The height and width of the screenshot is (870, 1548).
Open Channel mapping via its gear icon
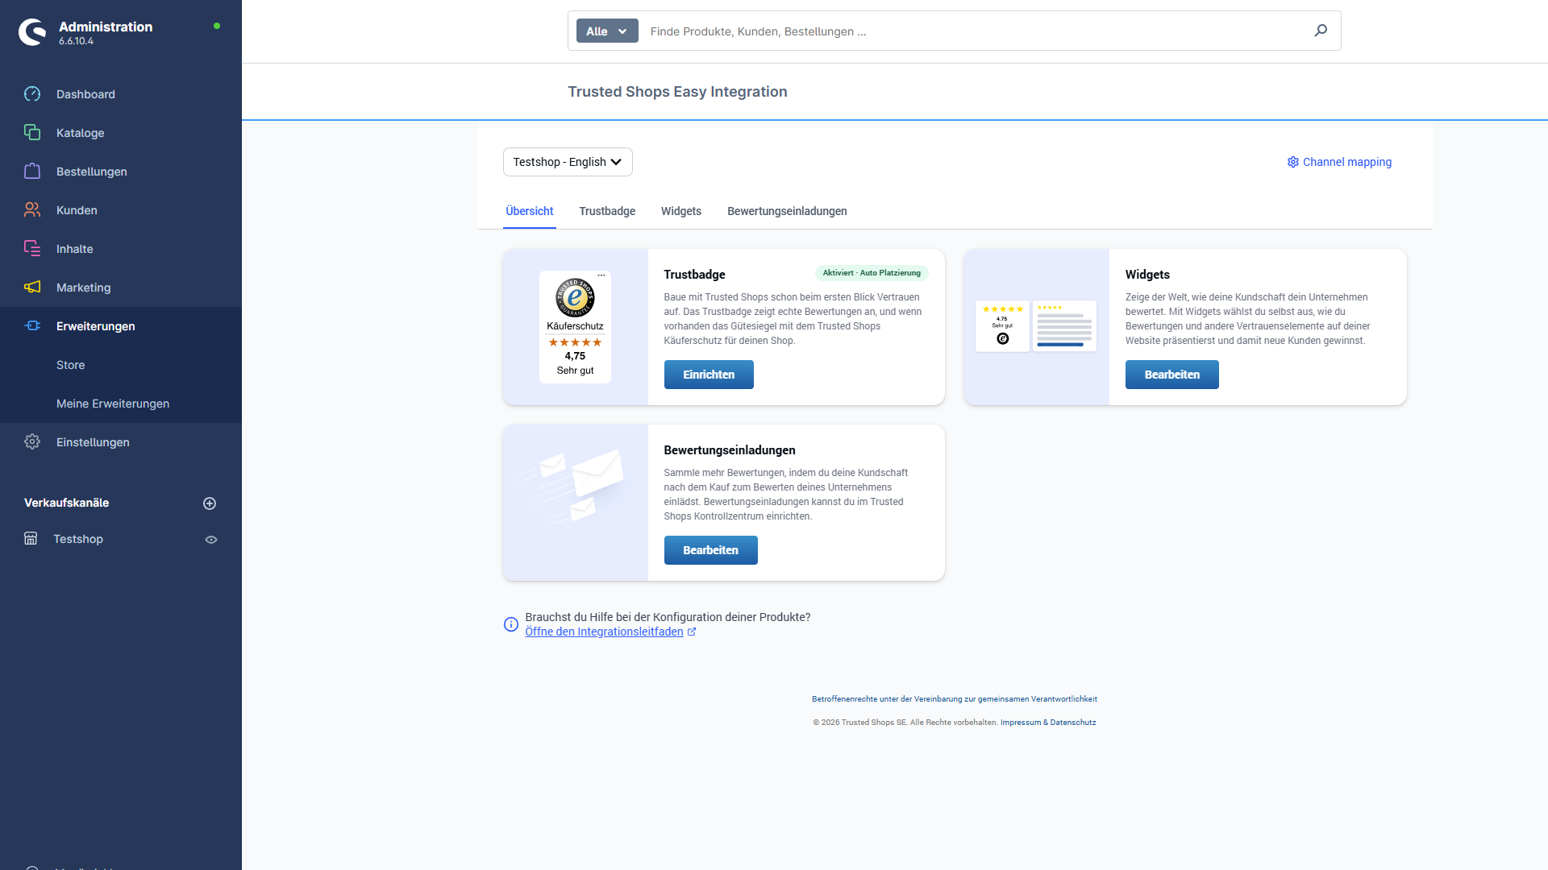pos(1292,162)
